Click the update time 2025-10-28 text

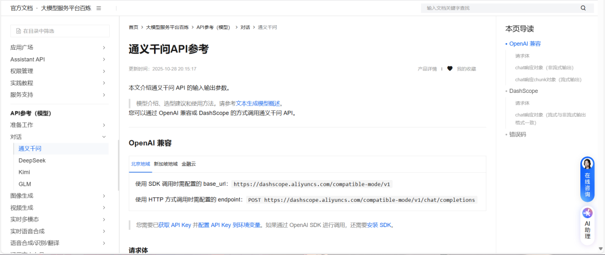pos(162,69)
